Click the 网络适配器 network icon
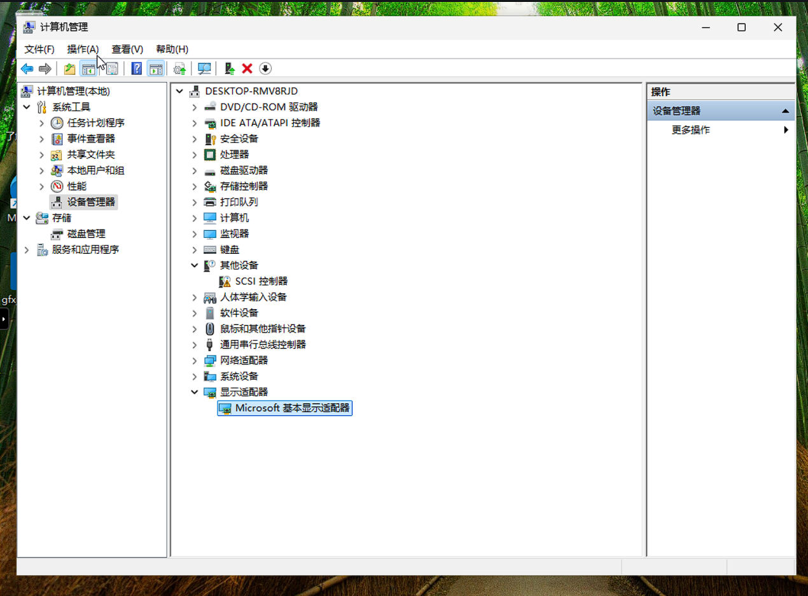The image size is (808, 596). click(210, 361)
